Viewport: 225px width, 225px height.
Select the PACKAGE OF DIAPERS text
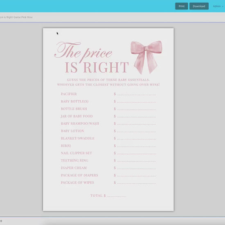tap(79, 175)
